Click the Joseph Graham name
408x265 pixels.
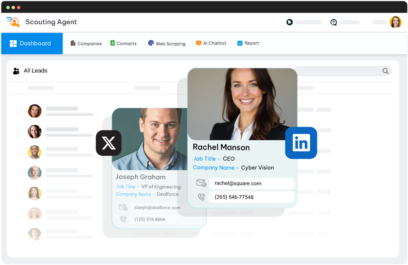[141, 177]
